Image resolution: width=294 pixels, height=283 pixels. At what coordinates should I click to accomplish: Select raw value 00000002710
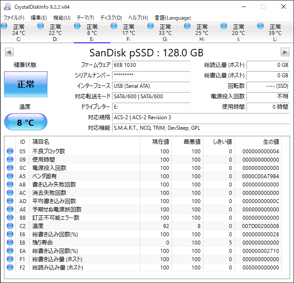pyautogui.click(x=260, y=251)
